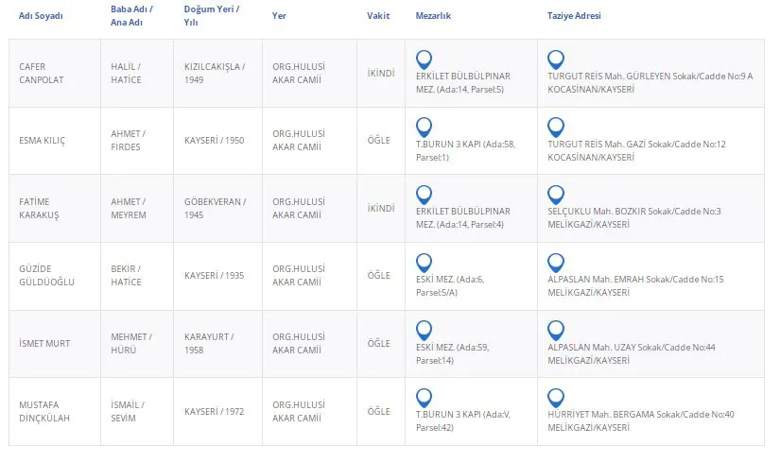The image size is (780, 462).
Task: Open condolence map pin for Mustafa Dinçkülah
Action: 556,398
